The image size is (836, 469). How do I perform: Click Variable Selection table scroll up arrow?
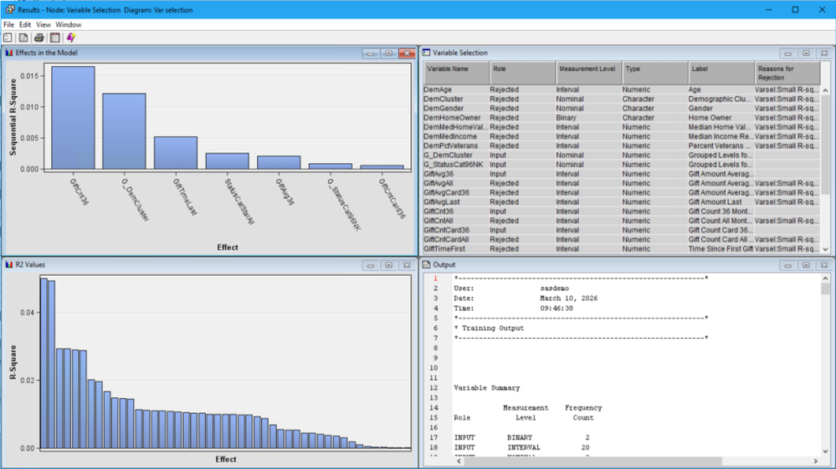tap(825, 90)
